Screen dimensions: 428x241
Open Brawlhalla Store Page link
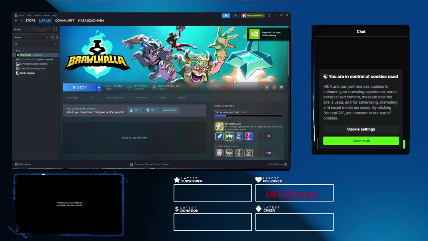[73, 97]
